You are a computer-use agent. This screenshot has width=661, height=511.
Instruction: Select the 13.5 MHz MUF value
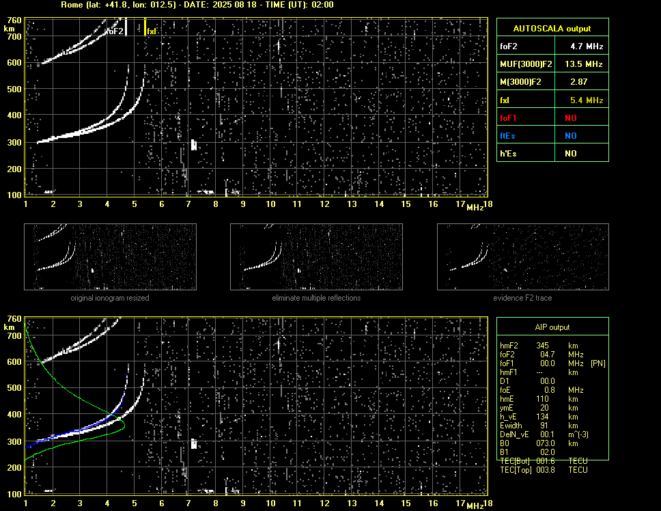pos(583,64)
